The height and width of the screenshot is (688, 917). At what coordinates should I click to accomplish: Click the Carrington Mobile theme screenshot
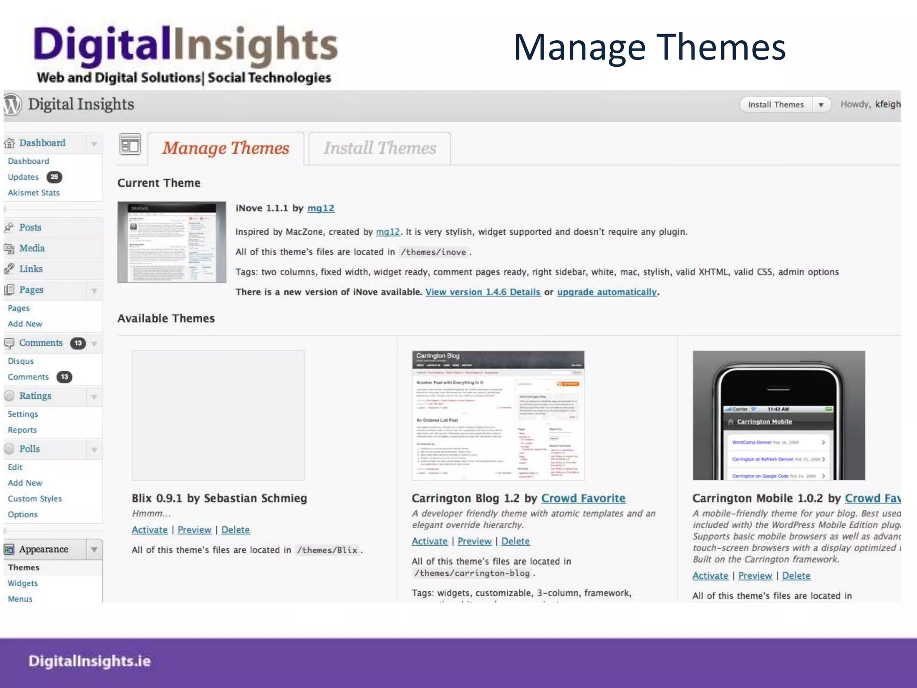coord(779,416)
